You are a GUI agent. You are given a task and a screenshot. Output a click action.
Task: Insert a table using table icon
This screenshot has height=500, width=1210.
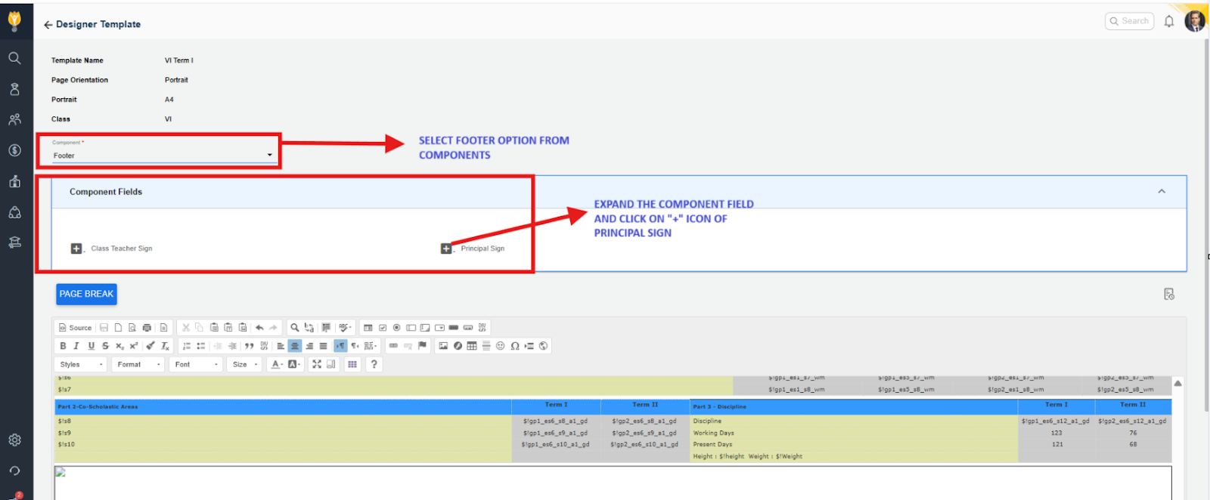[472, 346]
